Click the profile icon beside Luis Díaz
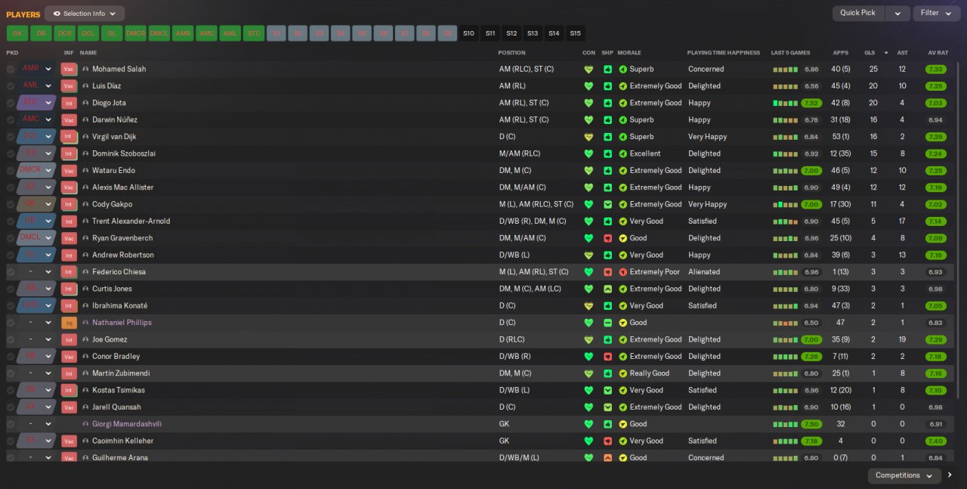967x489 pixels. tap(85, 86)
